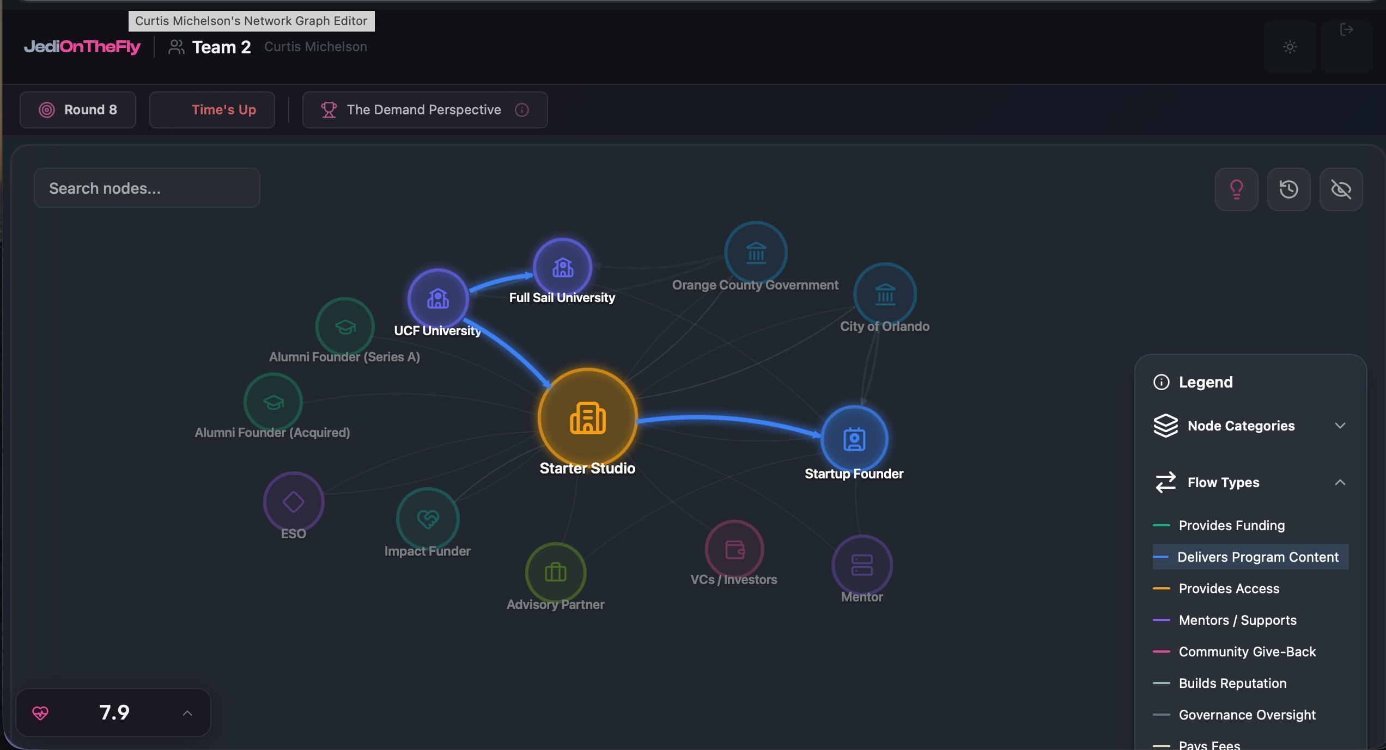Click the Flow Types arrows icon
Image resolution: width=1386 pixels, height=750 pixels.
click(1166, 482)
